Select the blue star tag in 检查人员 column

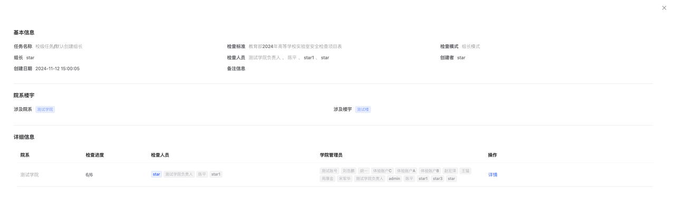156,174
